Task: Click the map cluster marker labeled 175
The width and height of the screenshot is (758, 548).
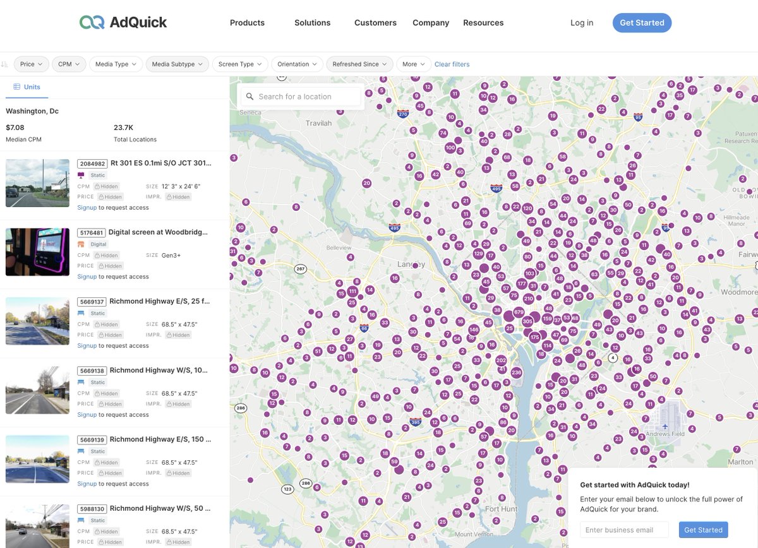Action: tap(535, 337)
